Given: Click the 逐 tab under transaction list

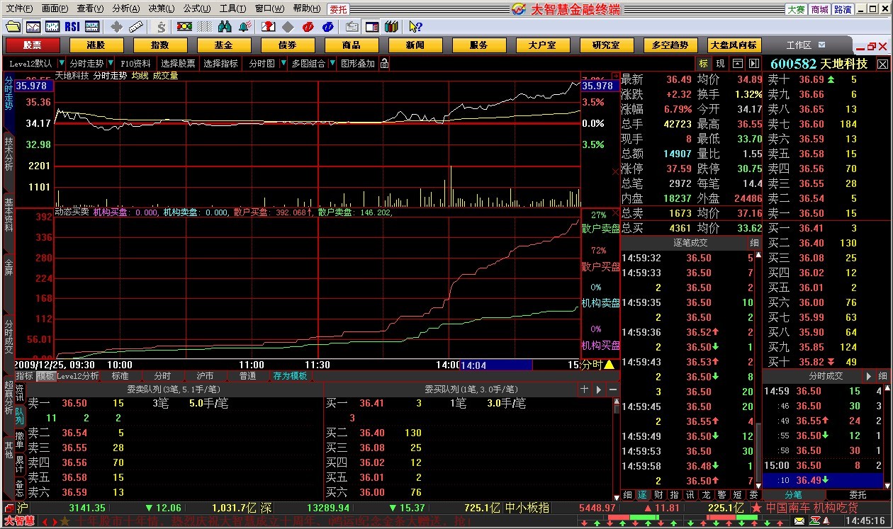Looking at the screenshot, I should pyautogui.click(x=643, y=494).
